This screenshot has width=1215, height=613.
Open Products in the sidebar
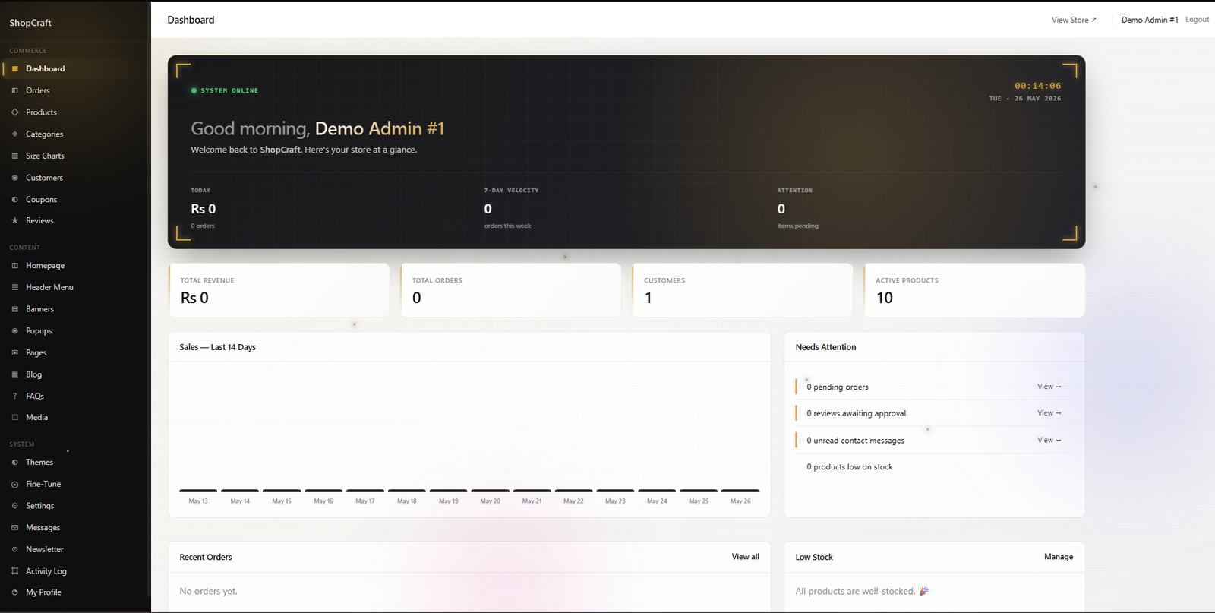point(74,112)
